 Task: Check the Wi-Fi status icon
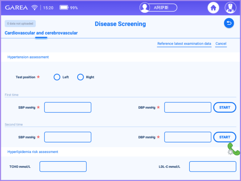(34, 7)
